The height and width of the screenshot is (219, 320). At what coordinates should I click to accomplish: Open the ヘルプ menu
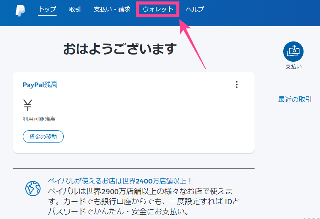(x=195, y=9)
